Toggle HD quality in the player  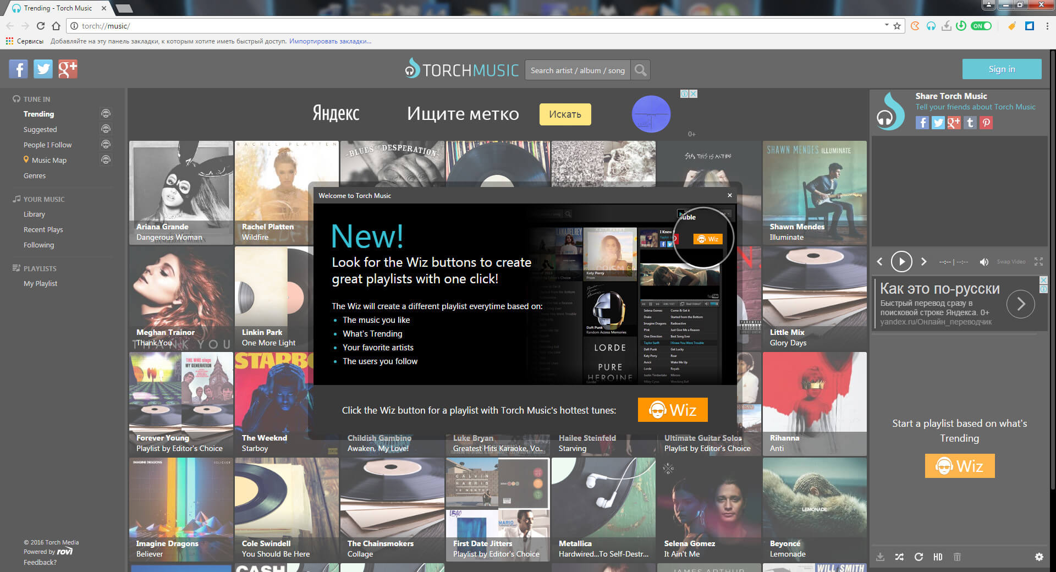point(938,557)
